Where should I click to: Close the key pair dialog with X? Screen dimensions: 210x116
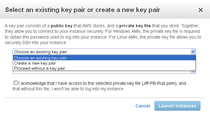[x=201, y=10]
